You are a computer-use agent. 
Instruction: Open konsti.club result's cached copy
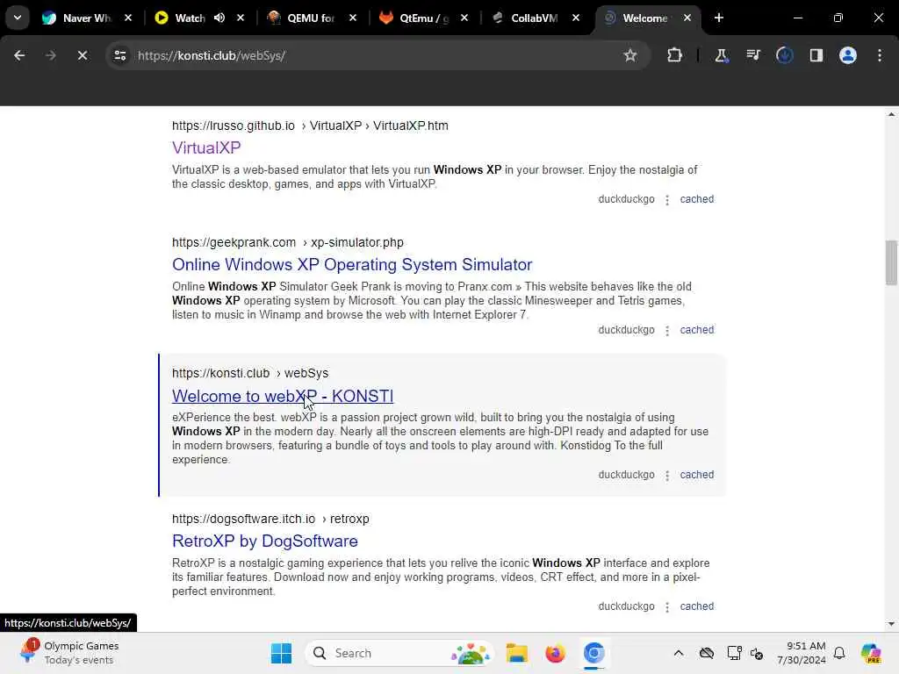pyautogui.click(x=696, y=475)
